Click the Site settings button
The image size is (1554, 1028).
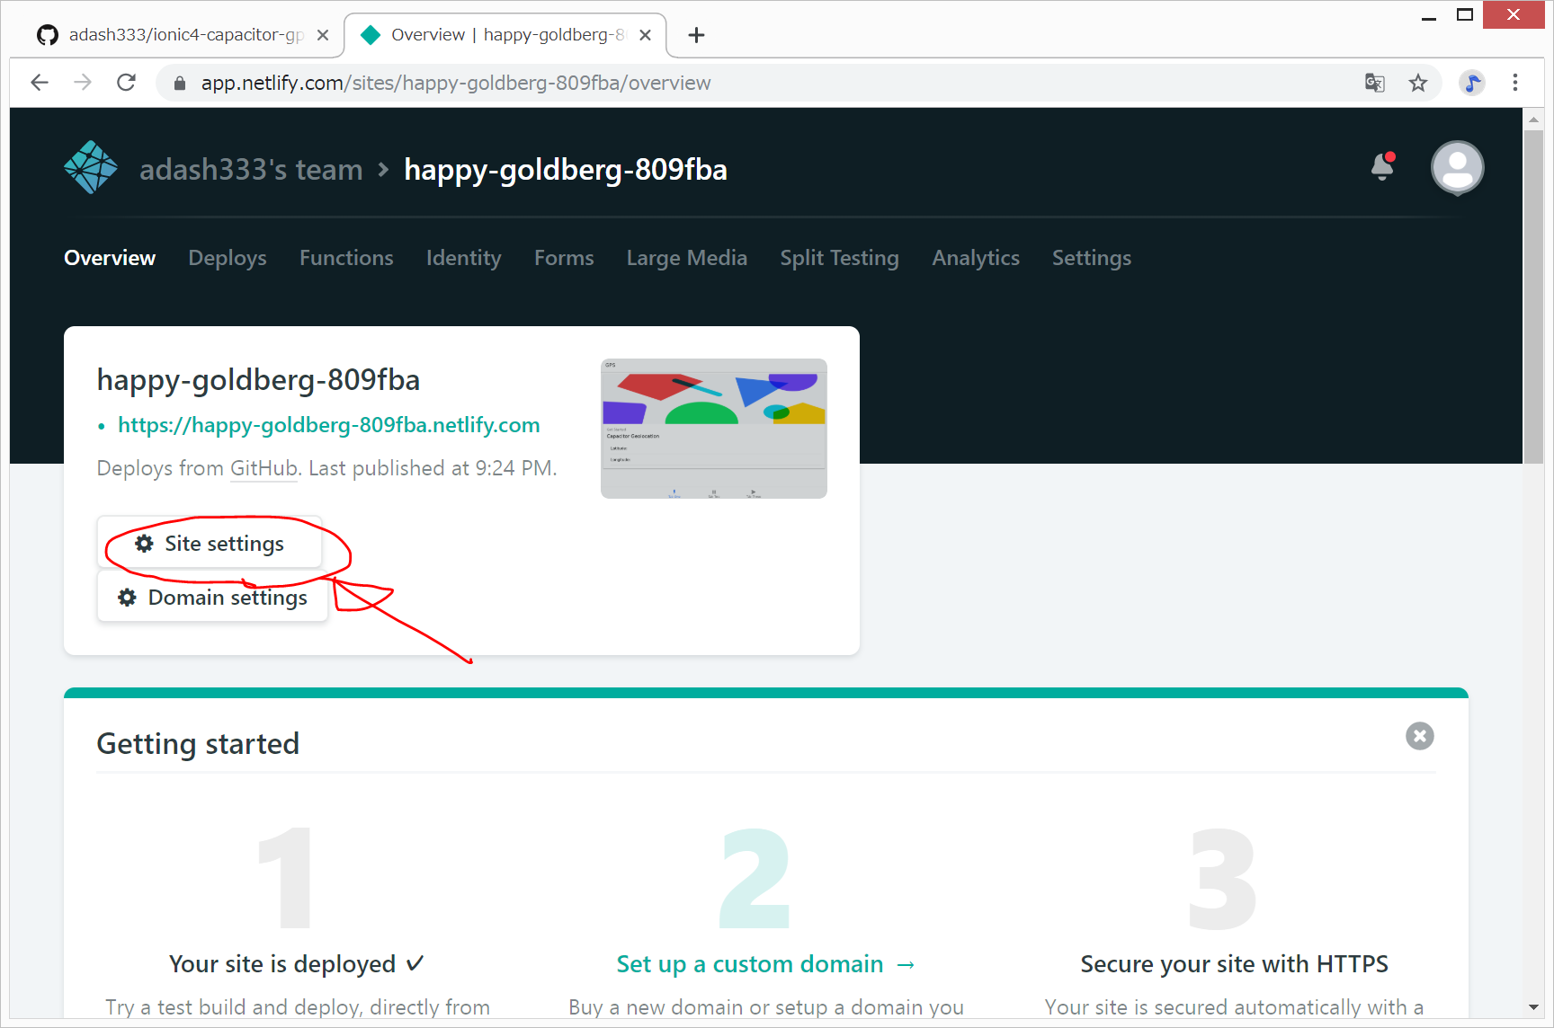[x=210, y=544]
